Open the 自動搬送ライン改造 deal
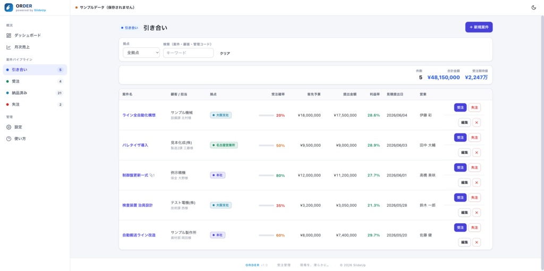Viewport: 544px width, 271px height. point(139,235)
